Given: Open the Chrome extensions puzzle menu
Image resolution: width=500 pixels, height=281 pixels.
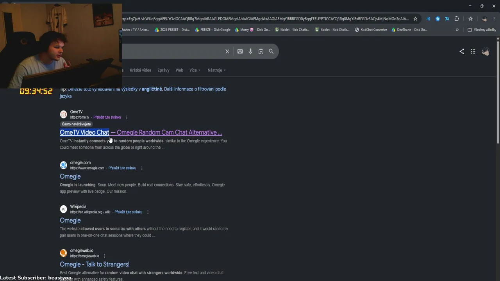Looking at the screenshot, I should coord(457,19).
